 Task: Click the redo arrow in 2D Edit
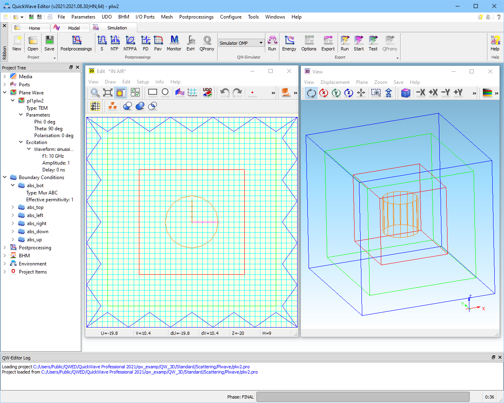(237, 93)
